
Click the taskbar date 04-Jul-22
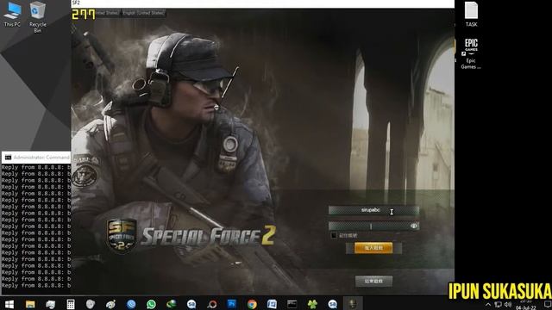click(x=525, y=307)
